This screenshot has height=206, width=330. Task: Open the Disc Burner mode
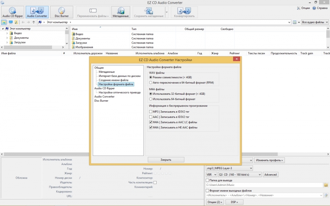click(61, 12)
